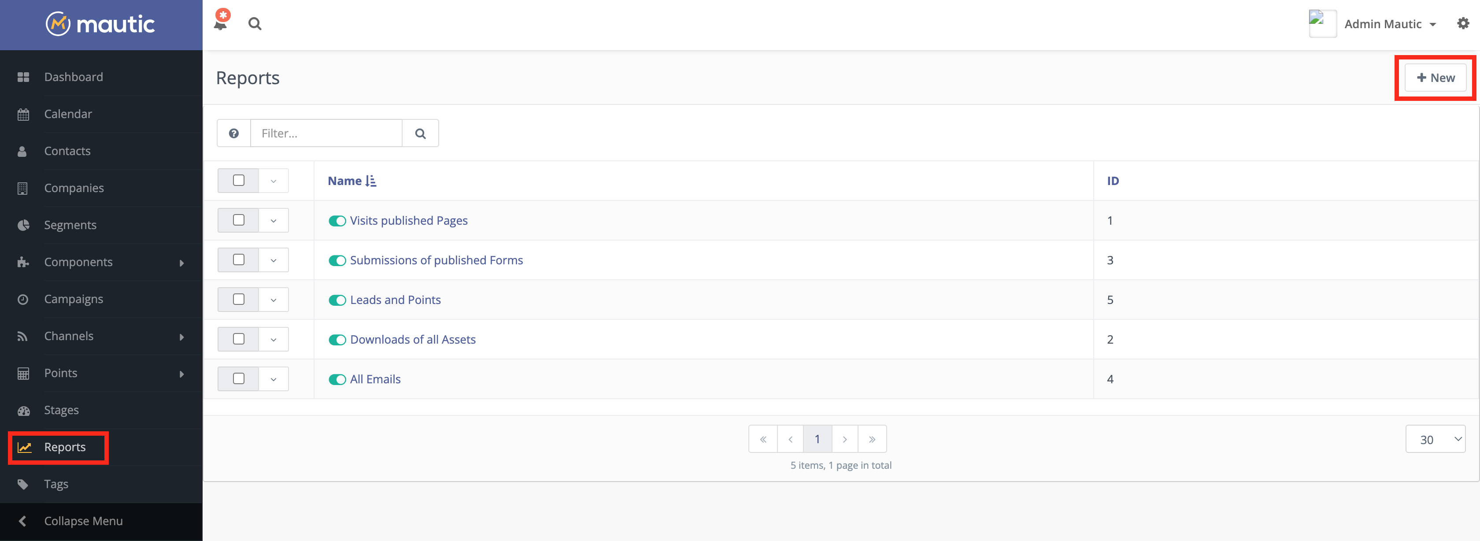1480x541 pixels.
Task: Open the Submissions of published Forms report
Action: 437,260
